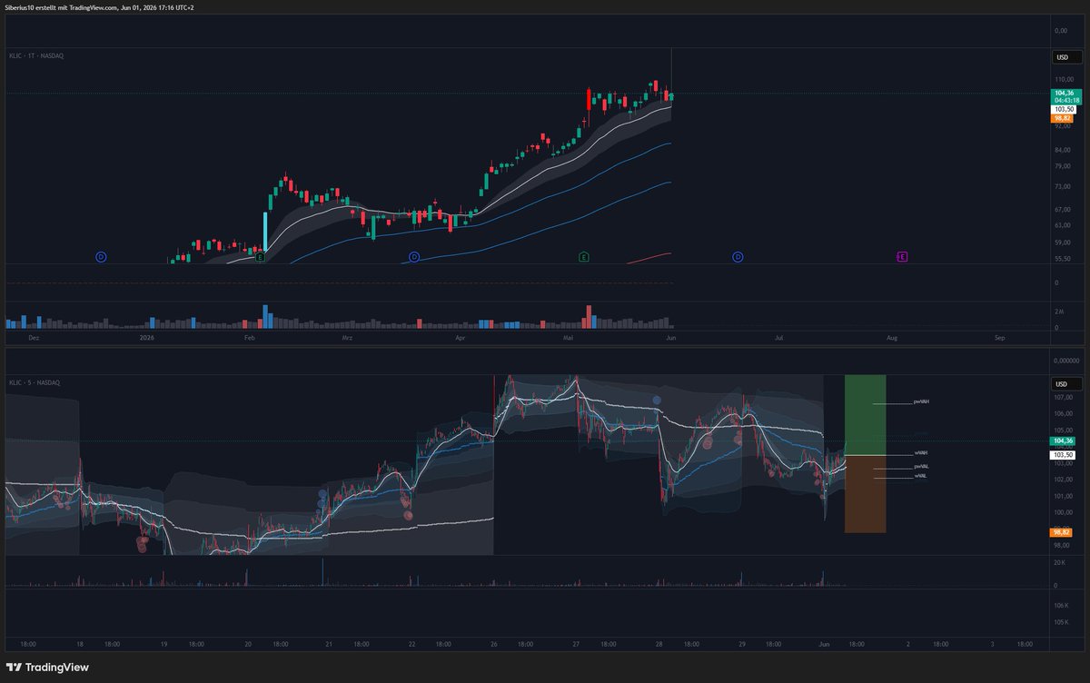
Task: Click the 107,00 label on the 5-minute price axis
Action: pyautogui.click(x=1062, y=398)
